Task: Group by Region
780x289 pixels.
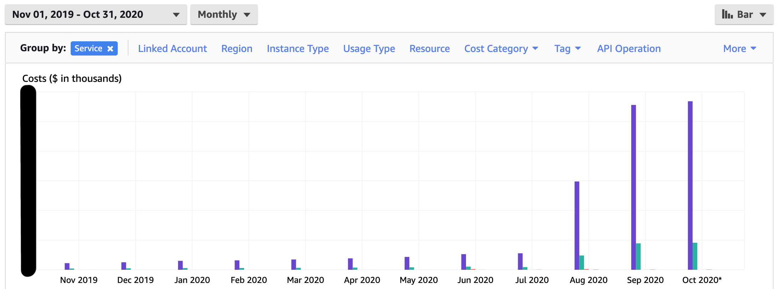Action: coord(237,49)
